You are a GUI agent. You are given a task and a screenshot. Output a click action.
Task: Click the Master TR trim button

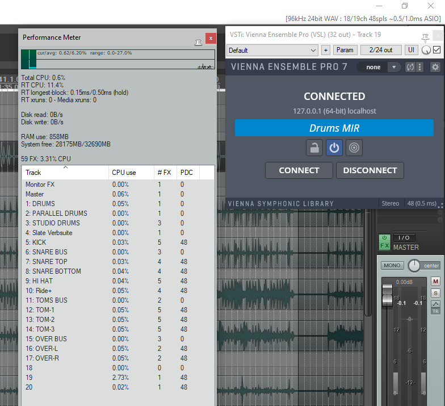435,311
